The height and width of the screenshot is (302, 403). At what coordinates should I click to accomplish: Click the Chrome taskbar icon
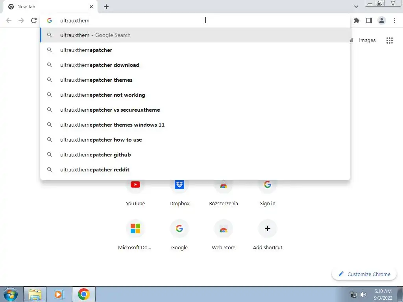point(84,294)
